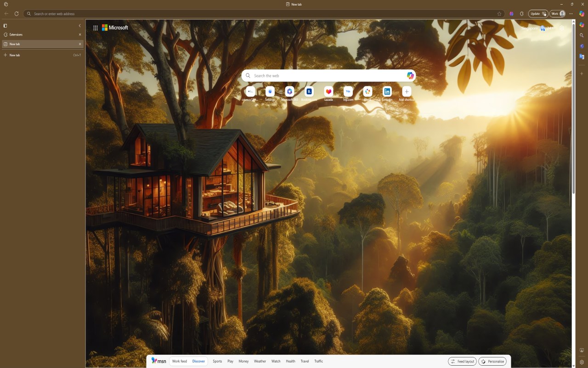Switch to the Extensions tab
This screenshot has width=588, height=368.
click(x=42, y=34)
